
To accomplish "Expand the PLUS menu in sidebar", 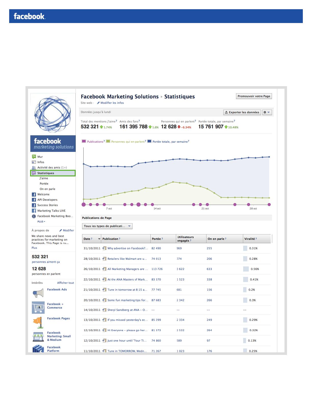I will pos(41,222).
